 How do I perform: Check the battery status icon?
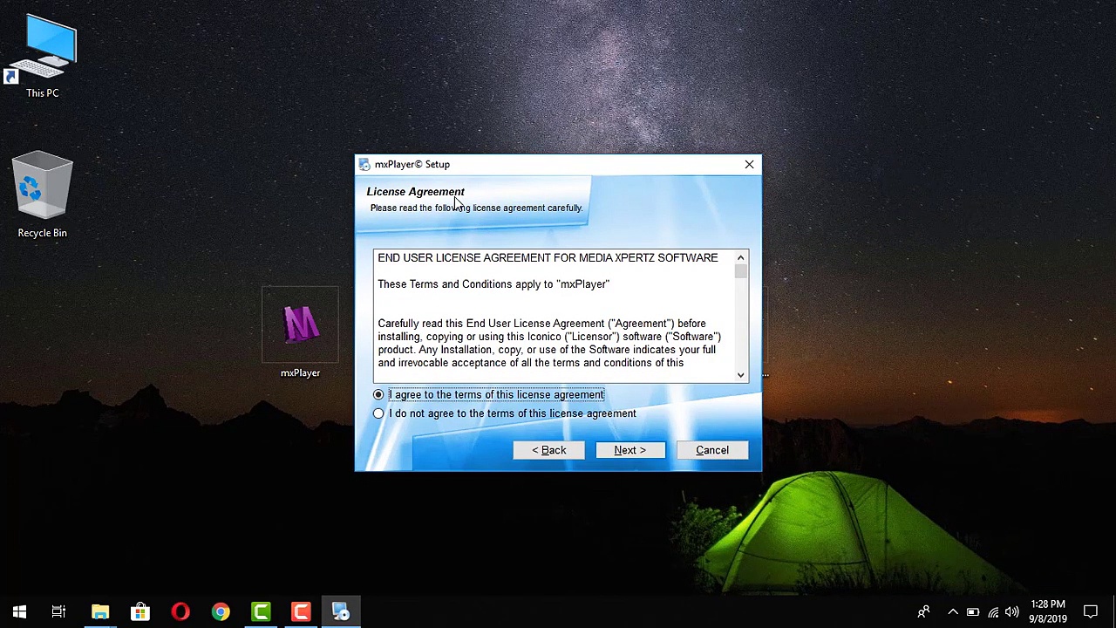tap(973, 612)
